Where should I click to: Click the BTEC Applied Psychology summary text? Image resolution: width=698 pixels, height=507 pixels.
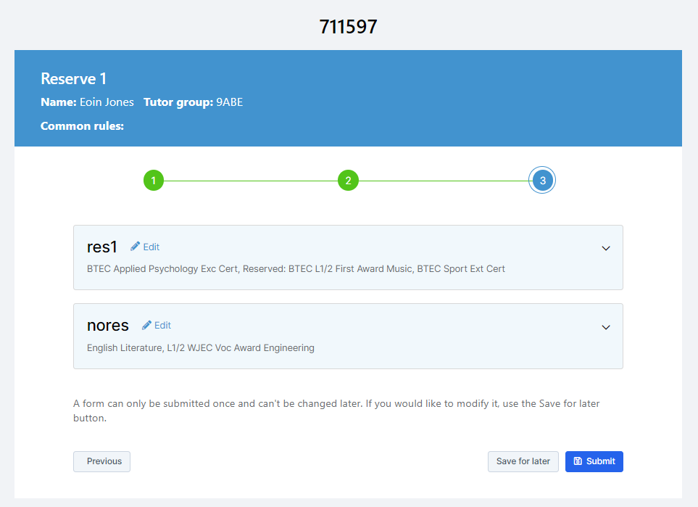pyautogui.click(x=296, y=268)
